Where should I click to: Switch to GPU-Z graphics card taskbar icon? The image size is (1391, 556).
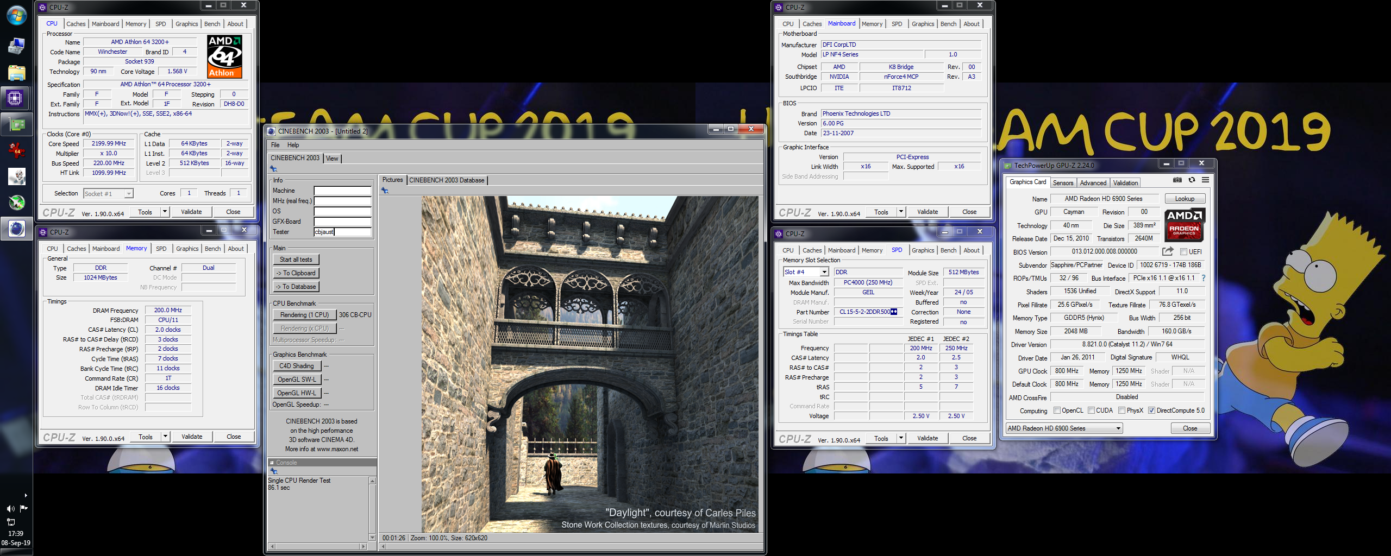(16, 124)
